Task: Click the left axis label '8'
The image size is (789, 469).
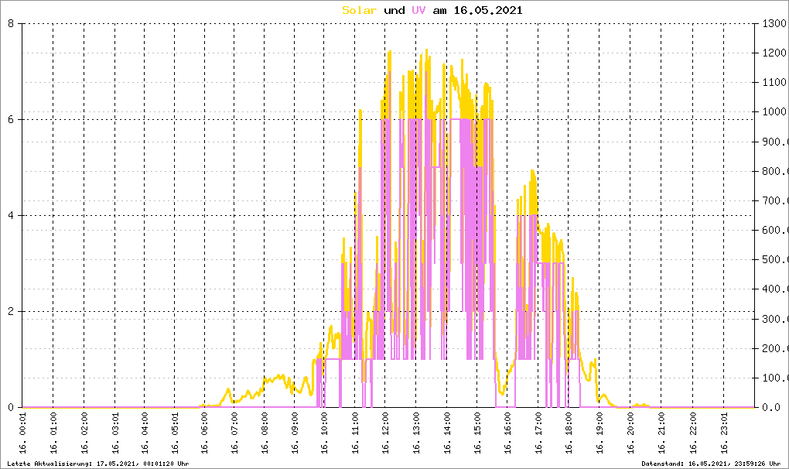Action: tap(11, 24)
